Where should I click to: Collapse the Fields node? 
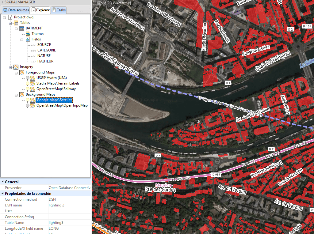pyautogui.click(x=22, y=40)
